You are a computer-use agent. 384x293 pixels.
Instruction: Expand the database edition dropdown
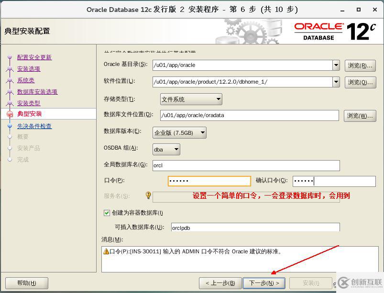179,132
